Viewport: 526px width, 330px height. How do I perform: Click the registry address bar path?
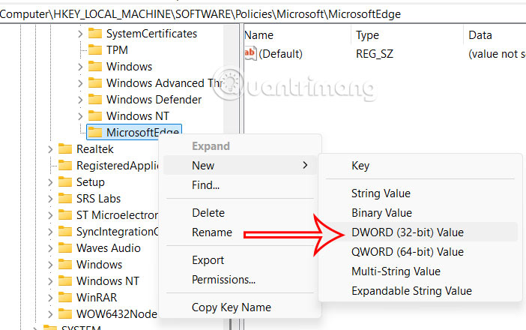click(200, 14)
